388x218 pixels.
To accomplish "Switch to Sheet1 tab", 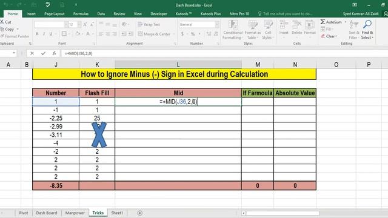I will coord(117,213).
